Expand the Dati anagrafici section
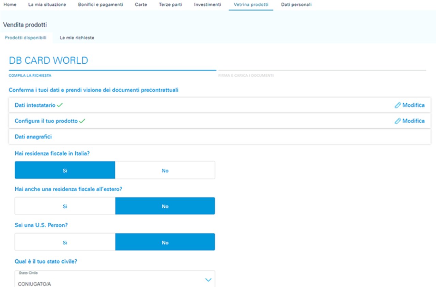This screenshot has width=436, height=287. point(33,137)
